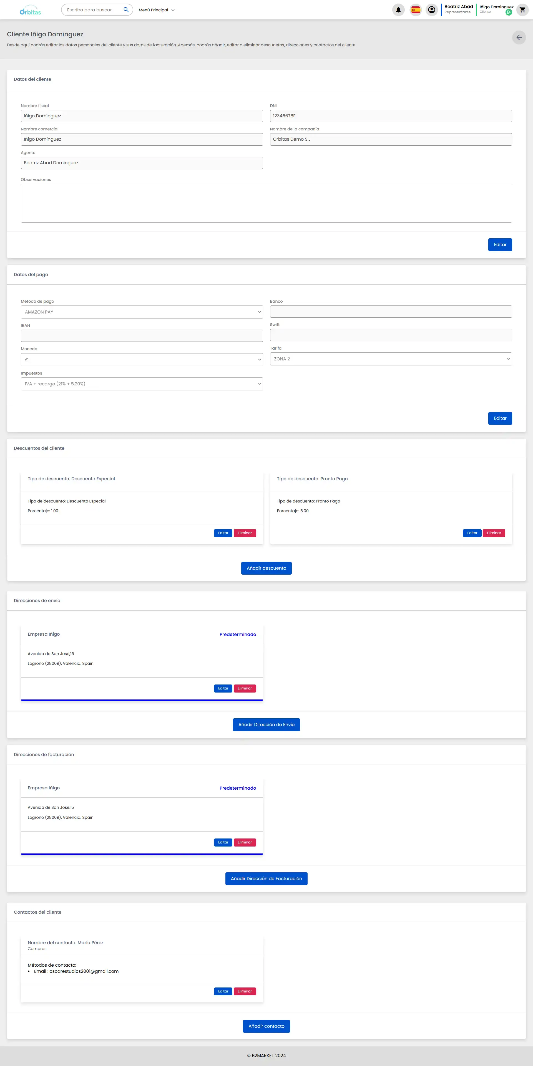Open the Impuestos tax dropdown
This screenshot has width=533, height=1066.
click(142, 384)
